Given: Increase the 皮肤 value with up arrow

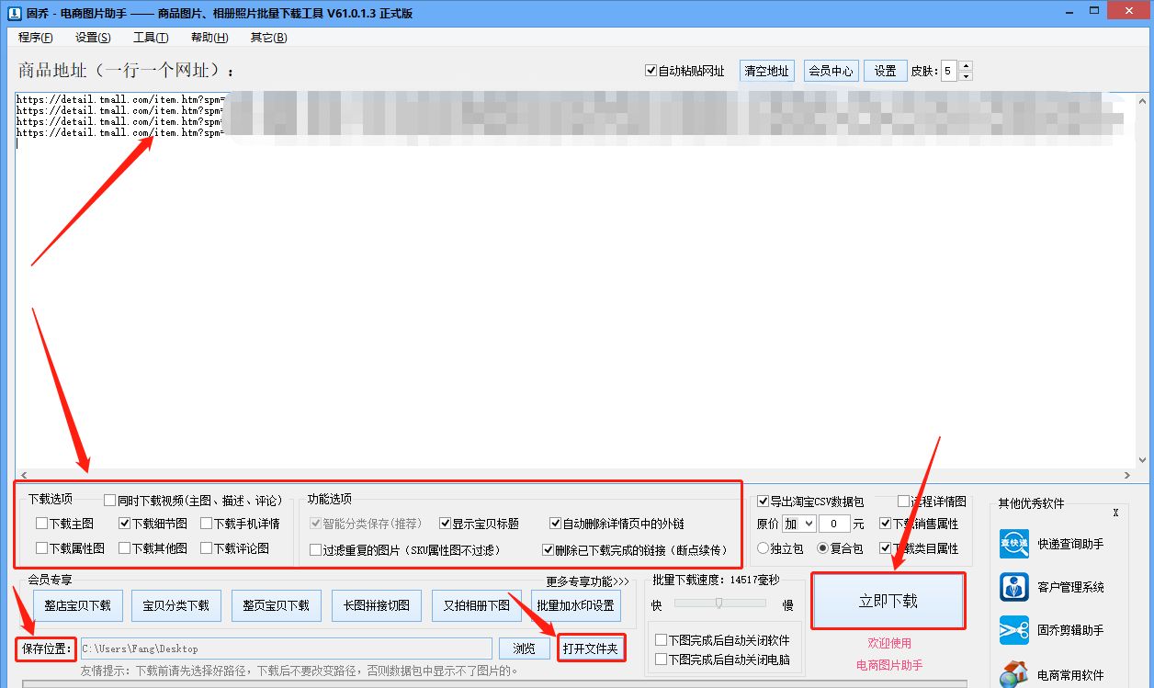Looking at the screenshot, I should (x=966, y=64).
